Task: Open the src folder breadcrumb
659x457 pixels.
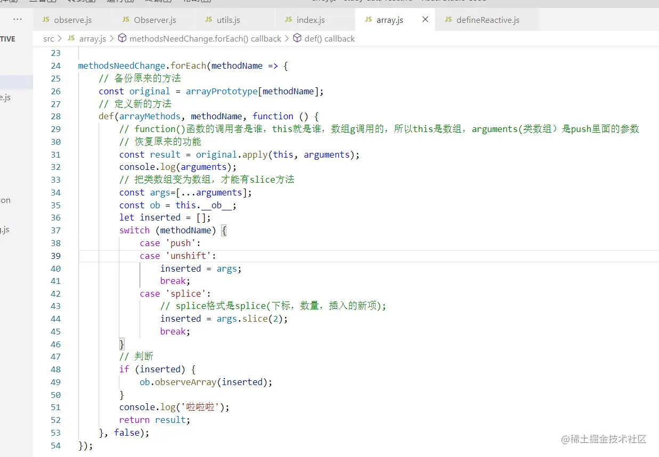Action: (x=48, y=38)
